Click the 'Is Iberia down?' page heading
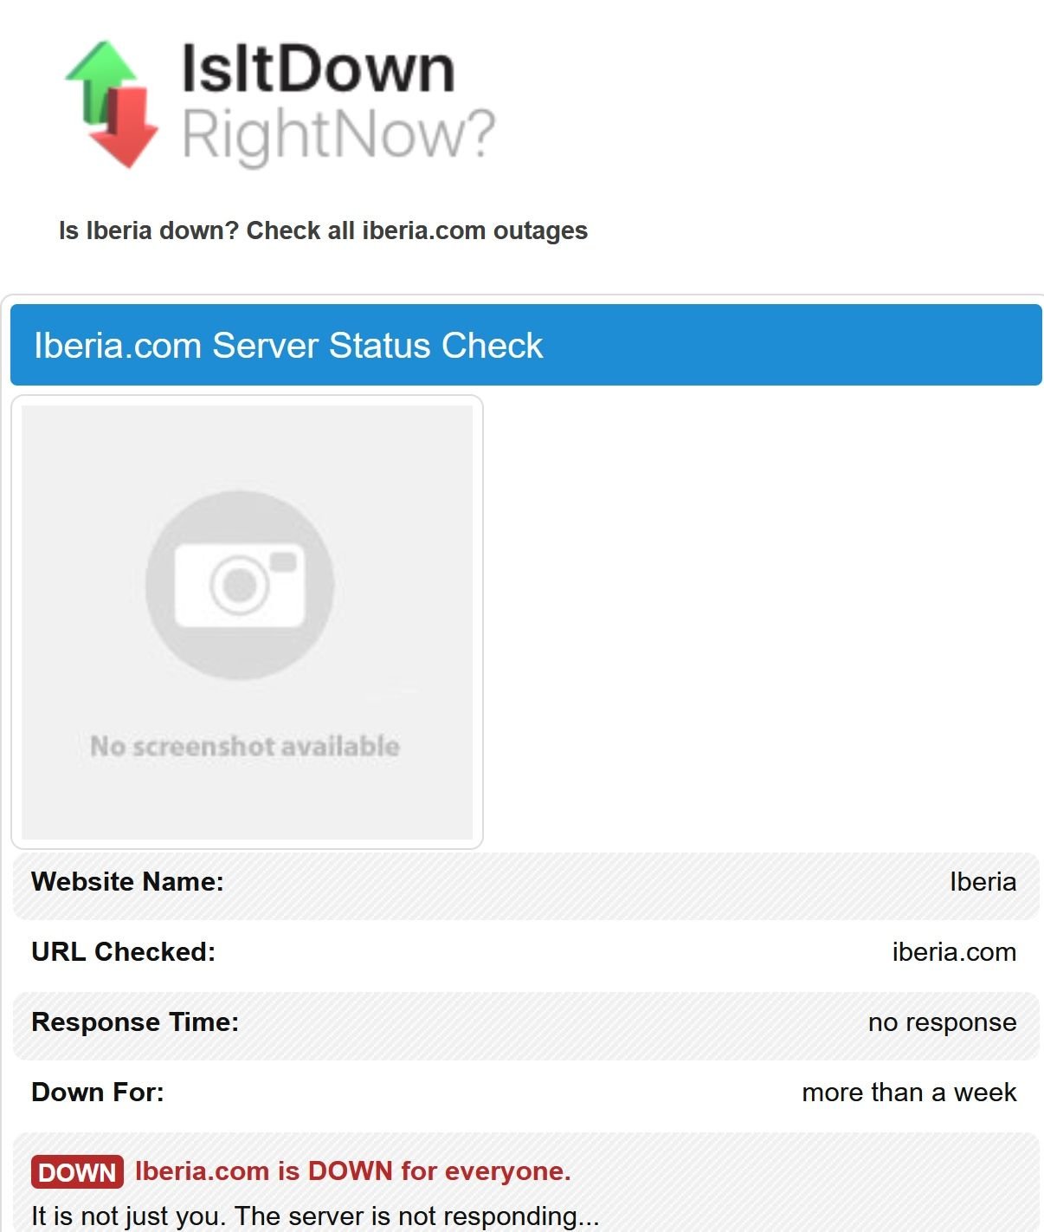Viewport: 1044px width, 1232px height. [x=323, y=230]
